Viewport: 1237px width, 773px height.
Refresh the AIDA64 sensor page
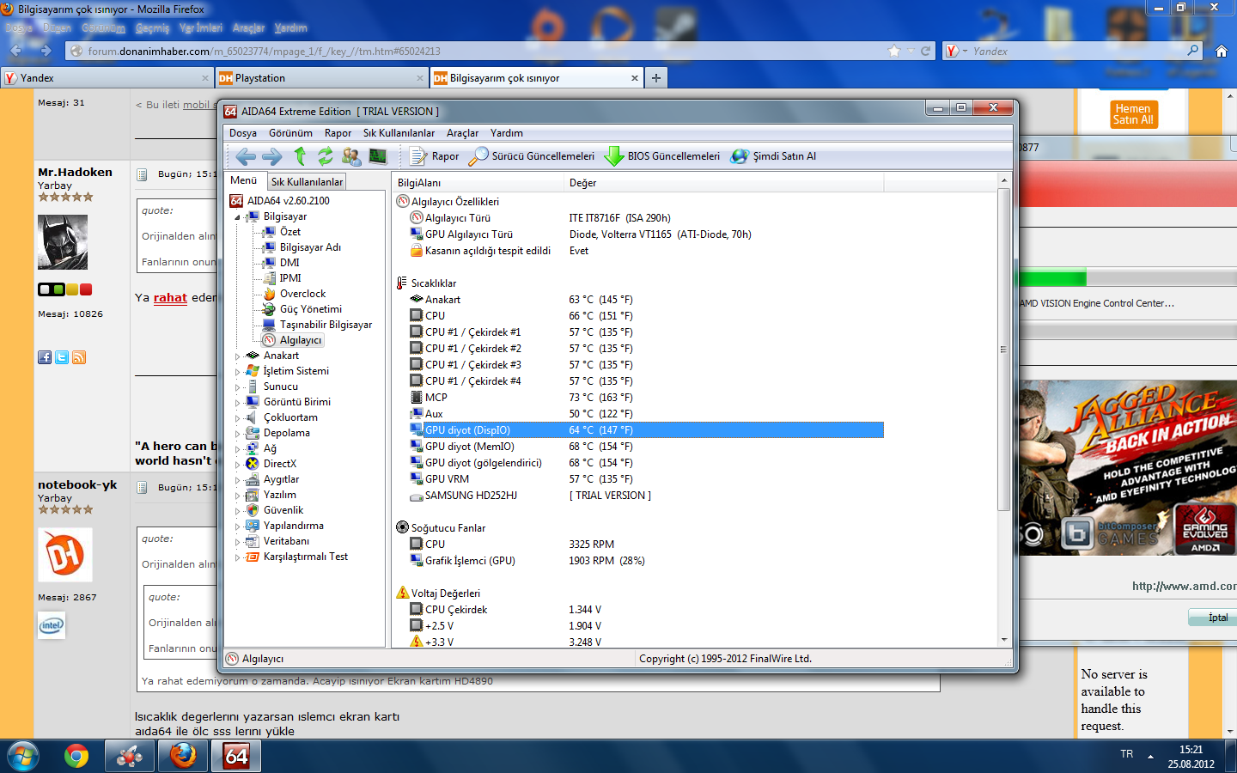click(x=325, y=155)
